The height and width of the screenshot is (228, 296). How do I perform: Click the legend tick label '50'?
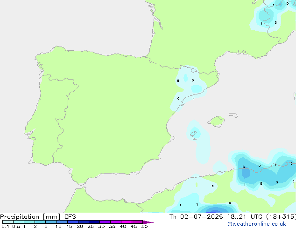pyautogui.click(x=144, y=226)
